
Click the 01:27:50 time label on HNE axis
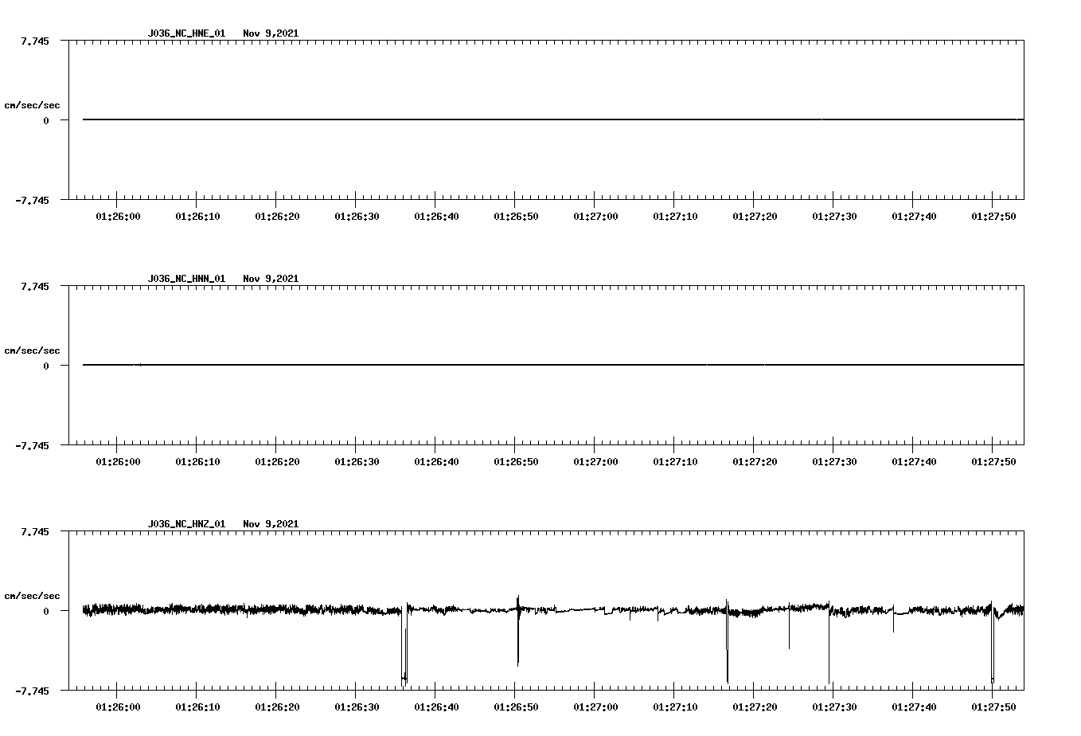(993, 217)
